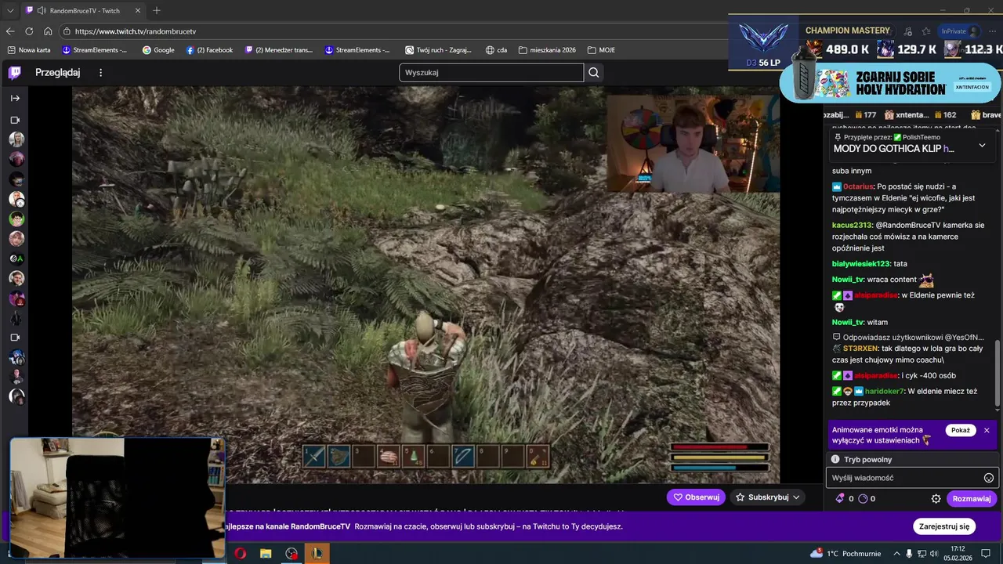The image size is (1003, 564).
Task: Click the Obserwuj follow button
Action: tap(696, 497)
